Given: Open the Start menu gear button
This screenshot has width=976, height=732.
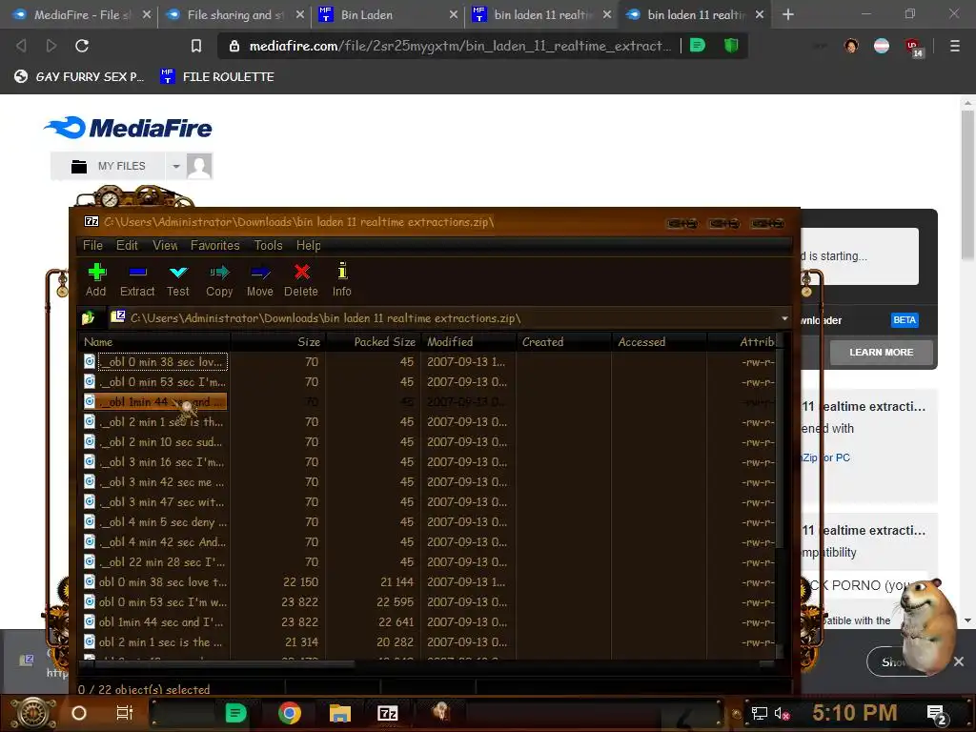Looking at the screenshot, I should click(31, 713).
